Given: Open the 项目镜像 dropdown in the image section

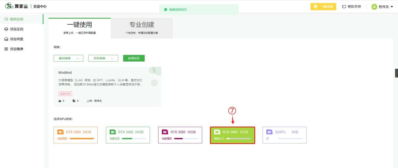Looking at the screenshot, I should coord(103,58).
